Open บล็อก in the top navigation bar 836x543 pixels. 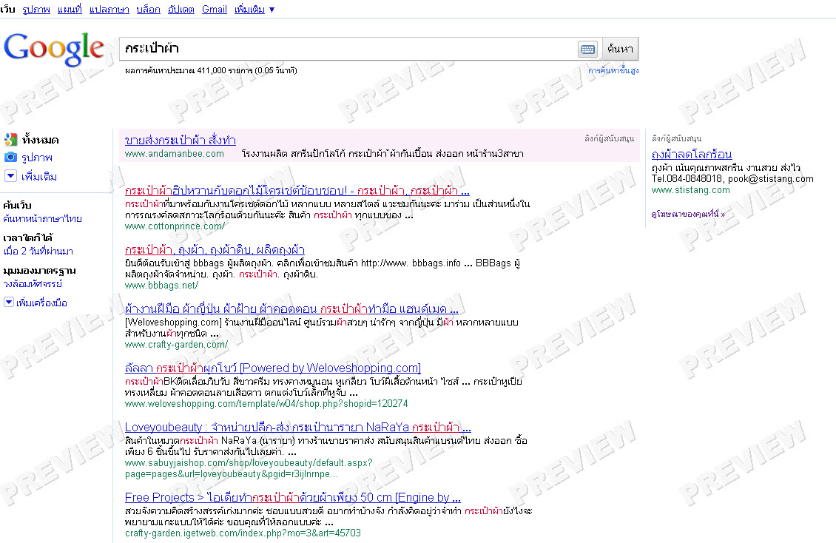(x=148, y=9)
